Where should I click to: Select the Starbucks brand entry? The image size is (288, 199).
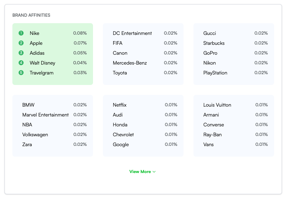[x=214, y=43]
